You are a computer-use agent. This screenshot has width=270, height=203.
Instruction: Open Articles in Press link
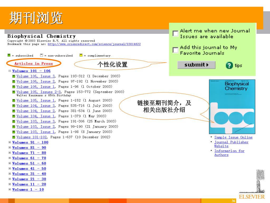click(33, 63)
